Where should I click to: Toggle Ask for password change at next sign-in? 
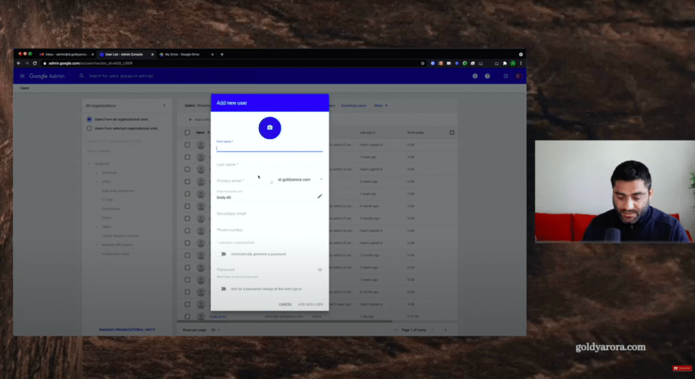pos(224,289)
